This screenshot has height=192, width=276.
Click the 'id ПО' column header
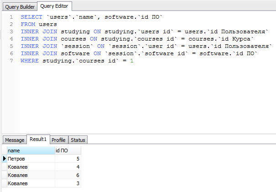(68, 150)
